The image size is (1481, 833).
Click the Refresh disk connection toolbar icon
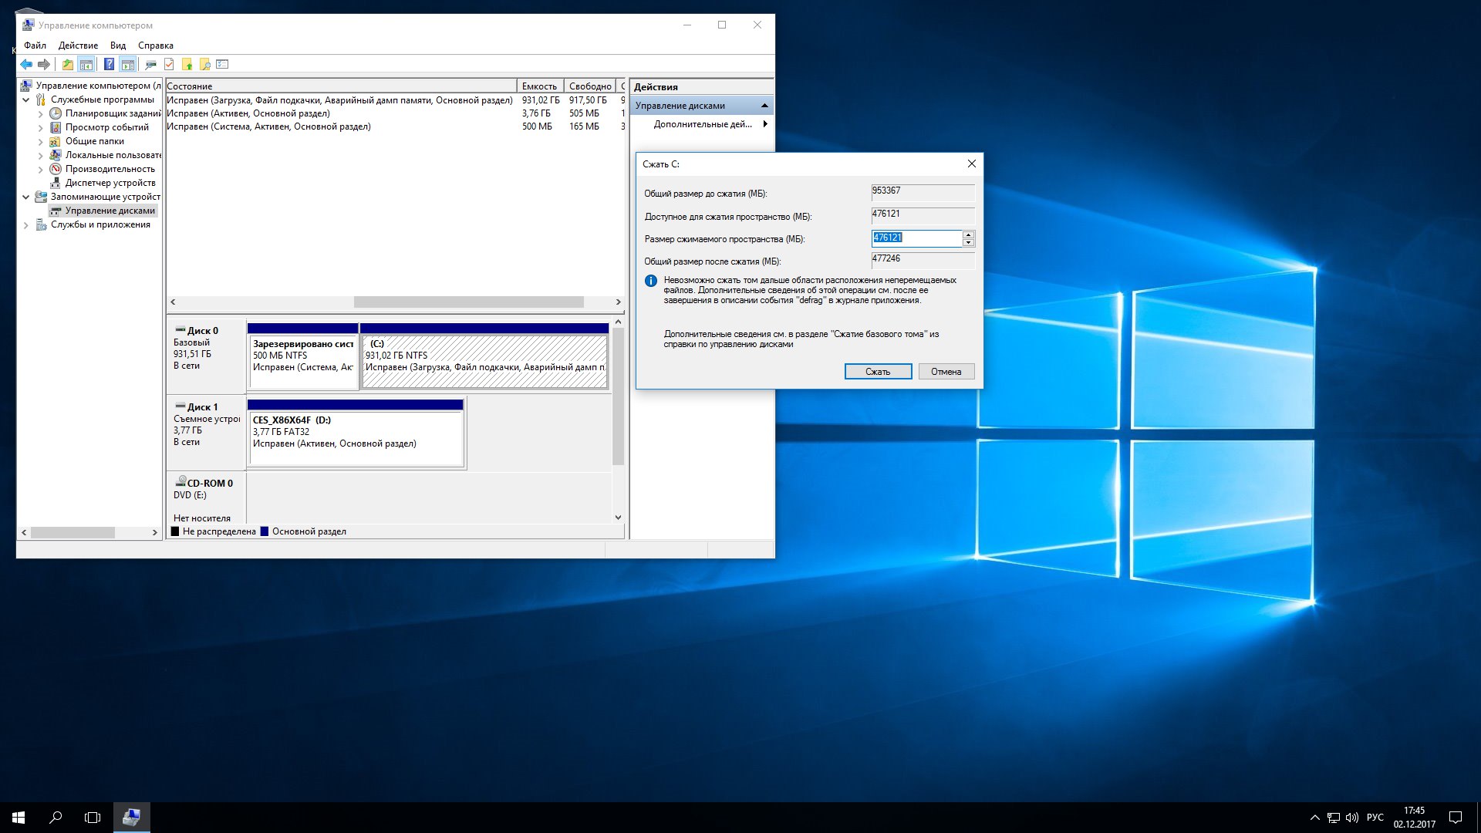click(x=150, y=65)
